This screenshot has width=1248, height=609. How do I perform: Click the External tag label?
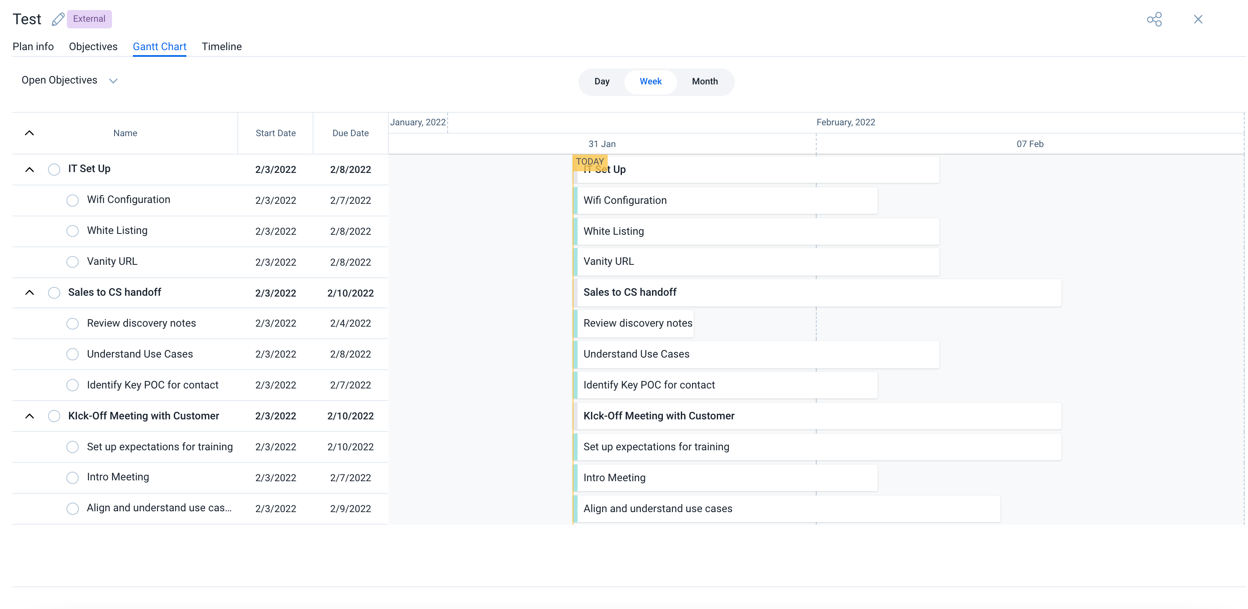pos(89,19)
